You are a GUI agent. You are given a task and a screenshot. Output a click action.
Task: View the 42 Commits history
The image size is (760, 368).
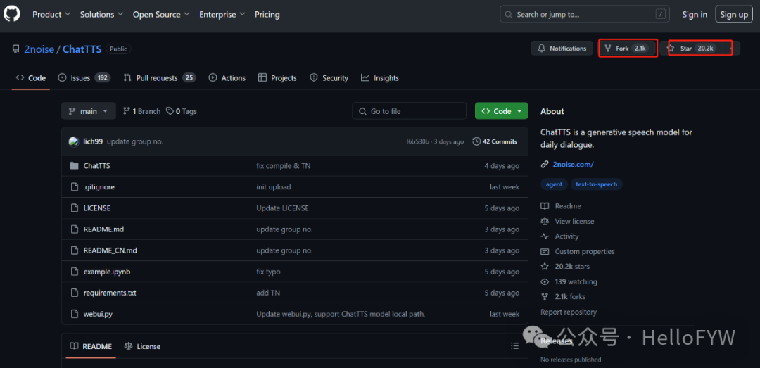click(x=495, y=141)
